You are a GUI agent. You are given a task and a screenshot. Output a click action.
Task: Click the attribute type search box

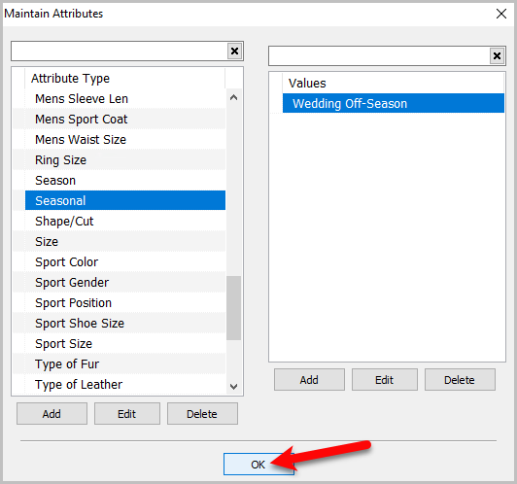(120, 52)
